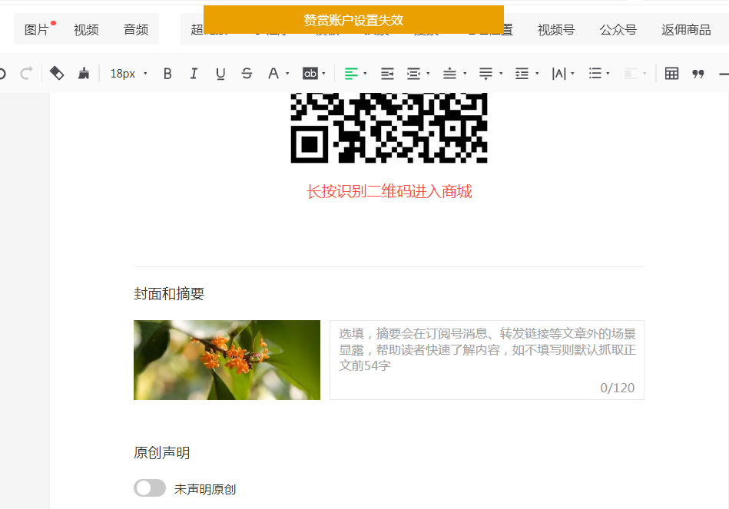The image size is (729, 509).
Task: Select the osmanthus cover image thumbnail
Action: (227, 360)
